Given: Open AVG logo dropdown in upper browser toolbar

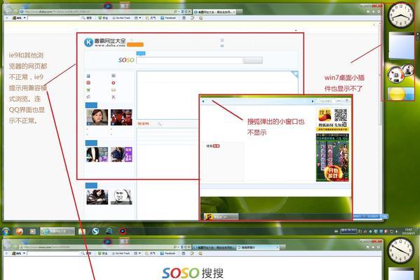Looking at the screenshot, I should [19, 18].
